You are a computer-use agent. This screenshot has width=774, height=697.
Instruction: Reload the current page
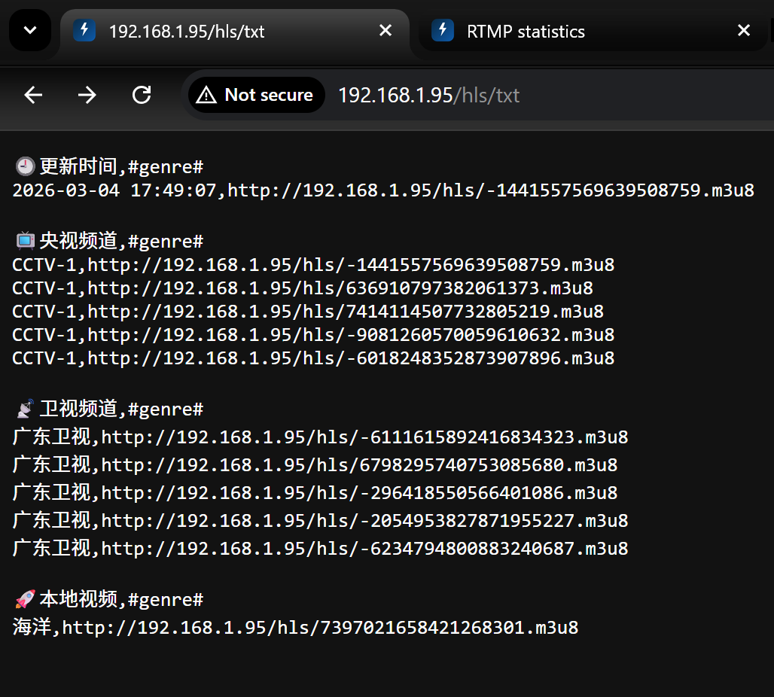pyautogui.click(x=141, y=95)
